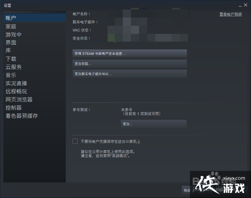Click the 联系电子邮件 label
Viewport: 251px width, 198px height.
pos(85,22)
